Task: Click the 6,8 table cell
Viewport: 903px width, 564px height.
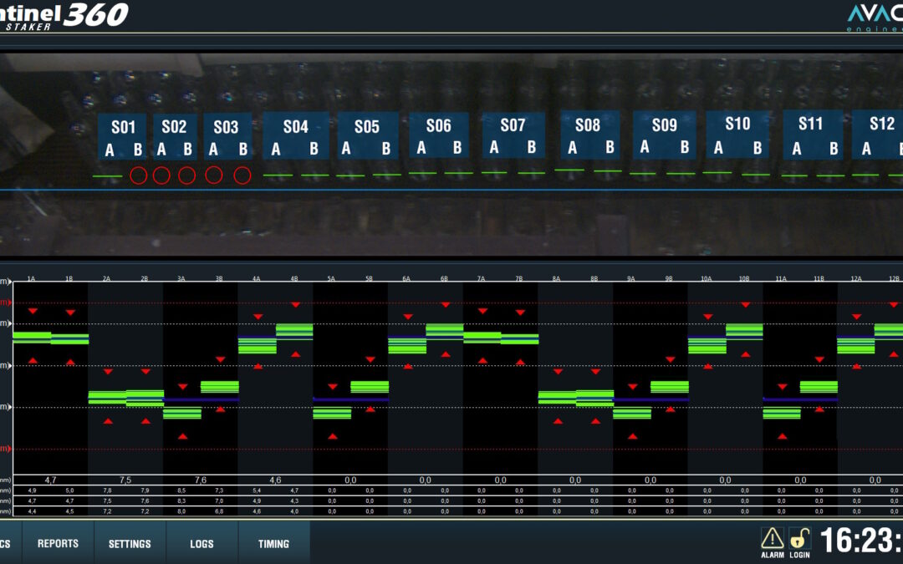Action: 219,511
